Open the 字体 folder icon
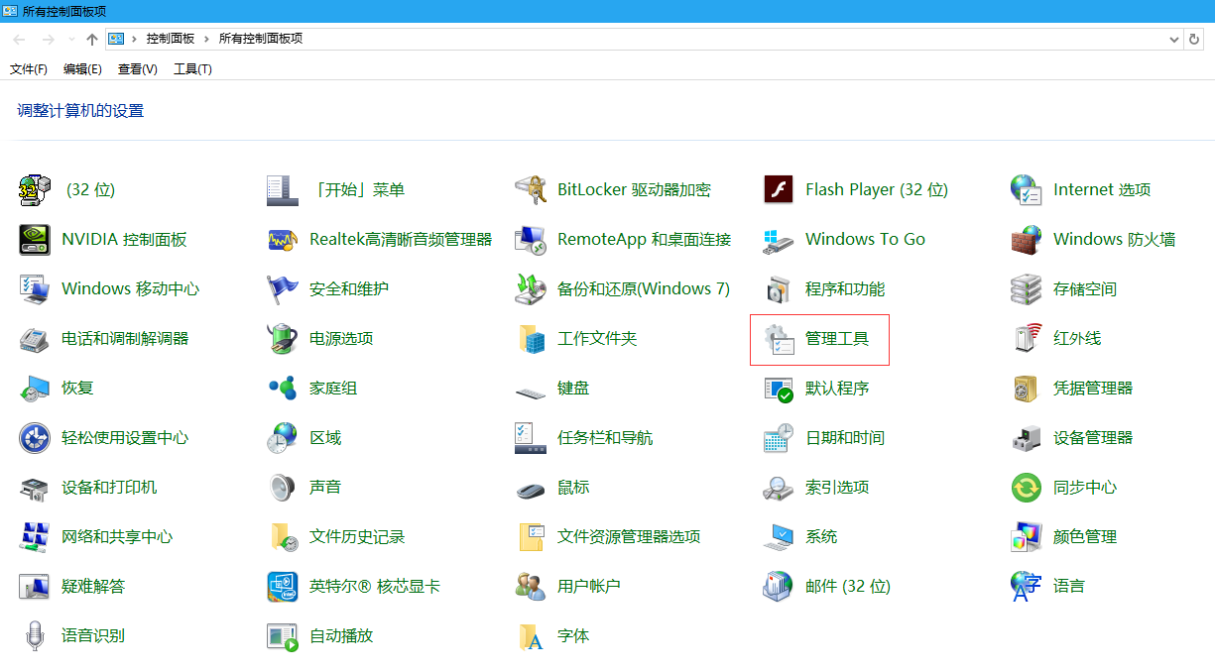The image size is (1215, 672). click(531, 635)
